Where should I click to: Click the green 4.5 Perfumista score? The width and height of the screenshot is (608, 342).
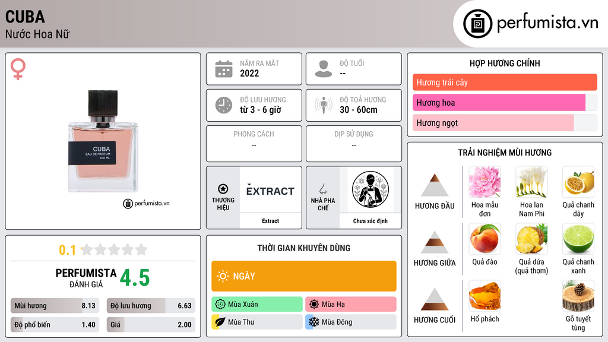tap(135, 278)
